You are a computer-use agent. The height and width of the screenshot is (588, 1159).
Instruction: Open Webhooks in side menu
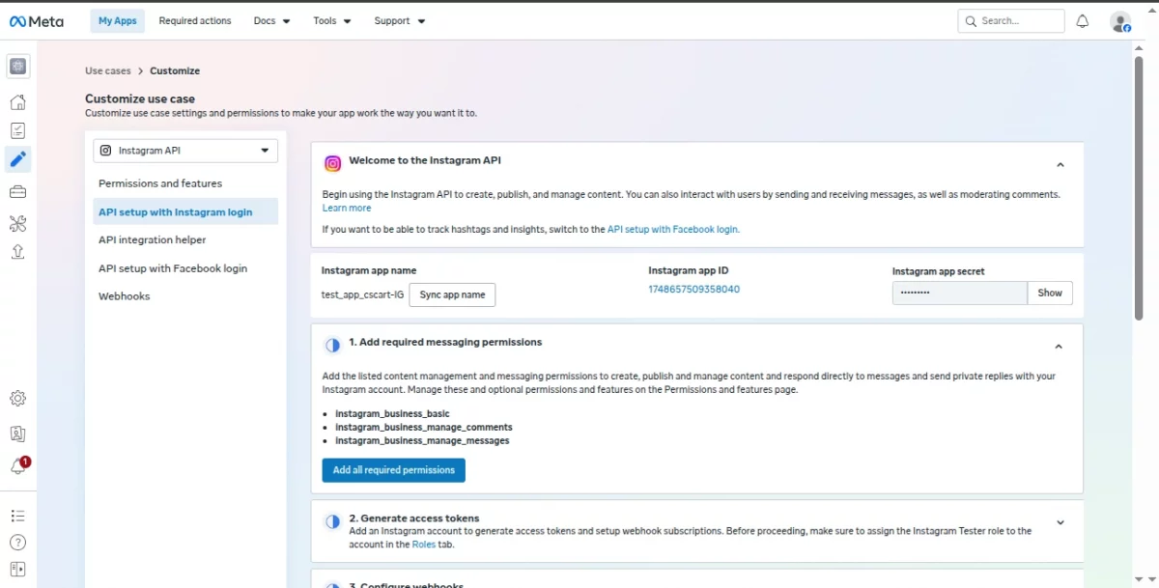(125, 296)
